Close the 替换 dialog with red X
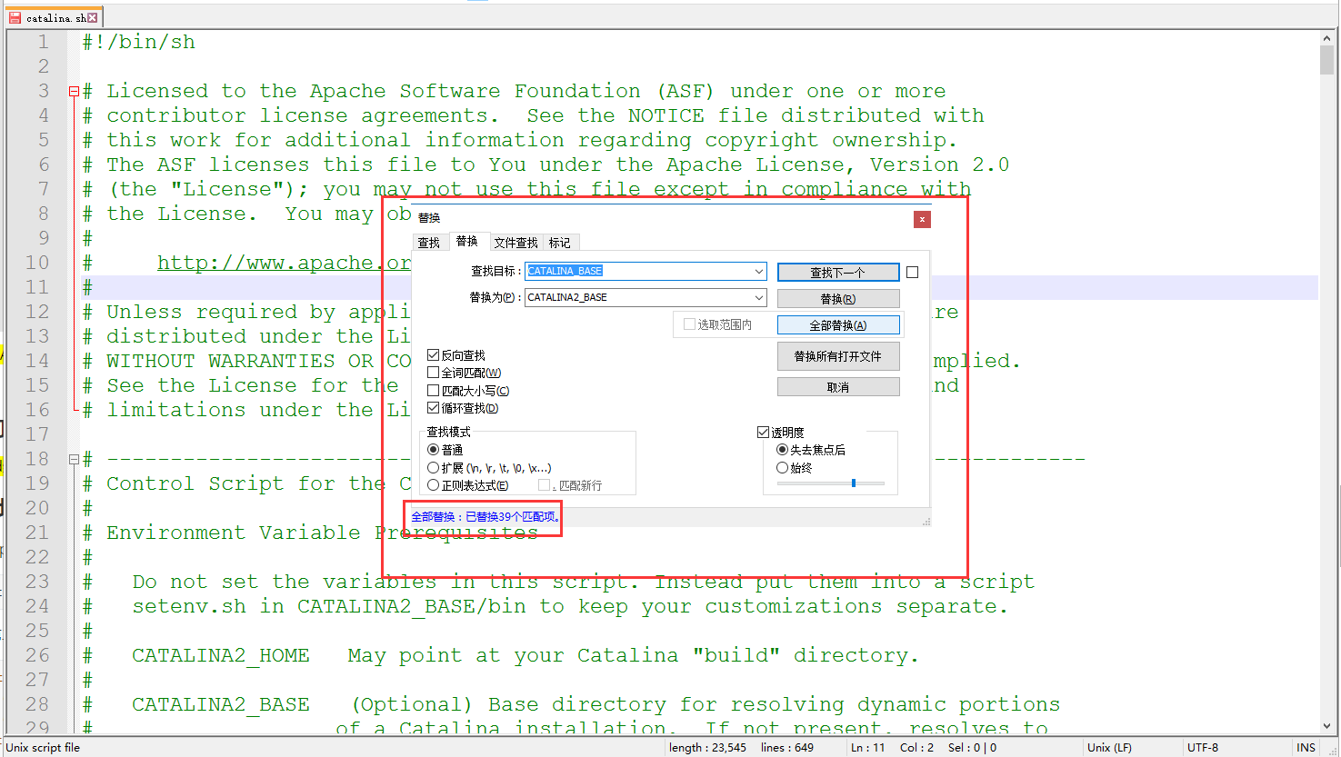 point(922,219)
